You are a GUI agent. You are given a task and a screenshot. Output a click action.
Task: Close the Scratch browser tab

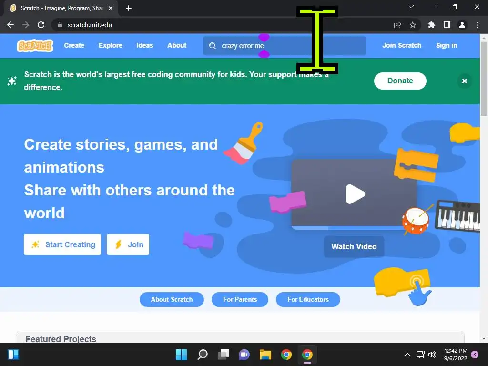(111, 8)
